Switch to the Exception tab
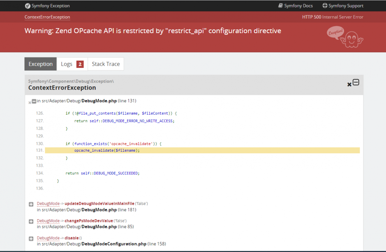The width and height of the screenshot is (386, 252). 41,64
